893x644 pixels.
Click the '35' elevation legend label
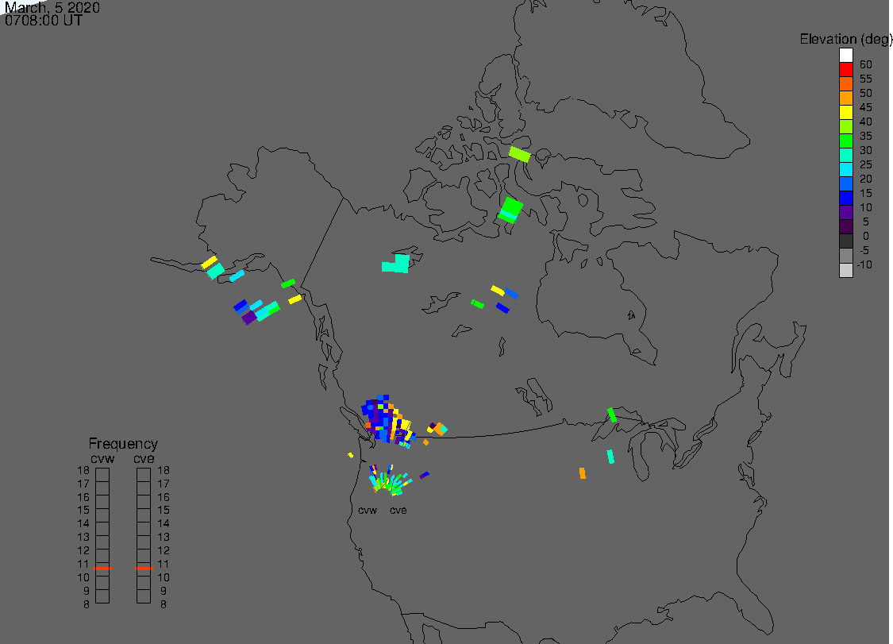point(866,136)
